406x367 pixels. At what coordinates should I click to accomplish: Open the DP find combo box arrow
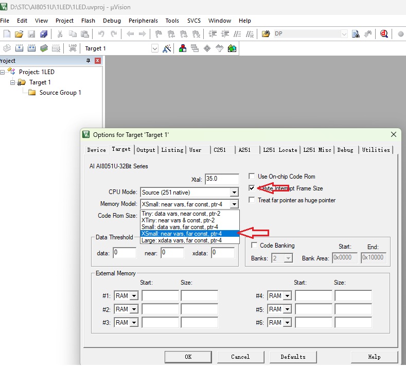point(344,34)
